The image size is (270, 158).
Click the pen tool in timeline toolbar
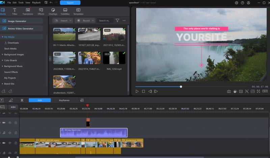(11, 100)
